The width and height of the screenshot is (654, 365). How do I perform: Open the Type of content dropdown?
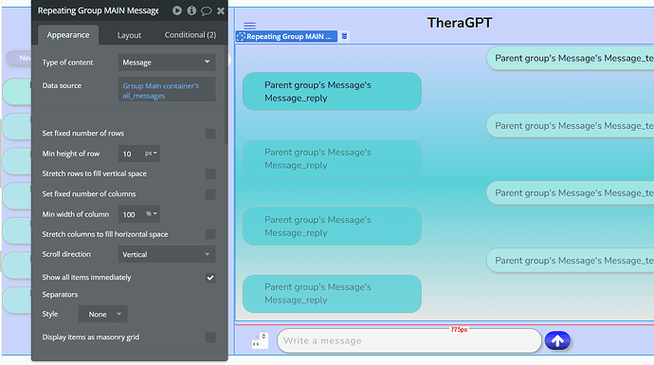pos(167,63)
